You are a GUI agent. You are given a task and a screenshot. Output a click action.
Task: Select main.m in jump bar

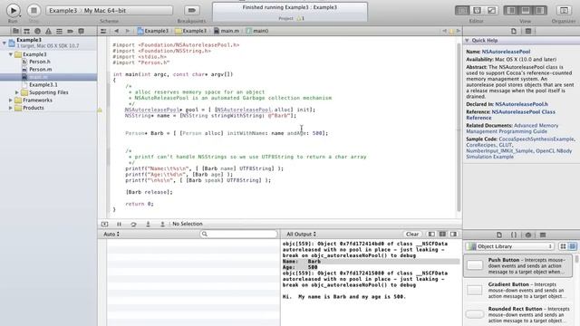coord(227,31)
